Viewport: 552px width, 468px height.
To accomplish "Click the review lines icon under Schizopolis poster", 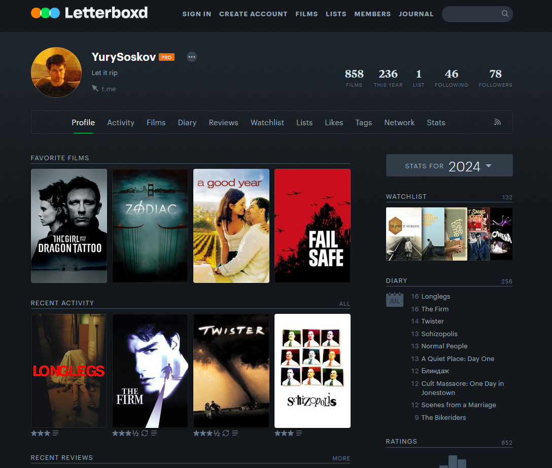I will pyautogui.click(x=299, y=433).
